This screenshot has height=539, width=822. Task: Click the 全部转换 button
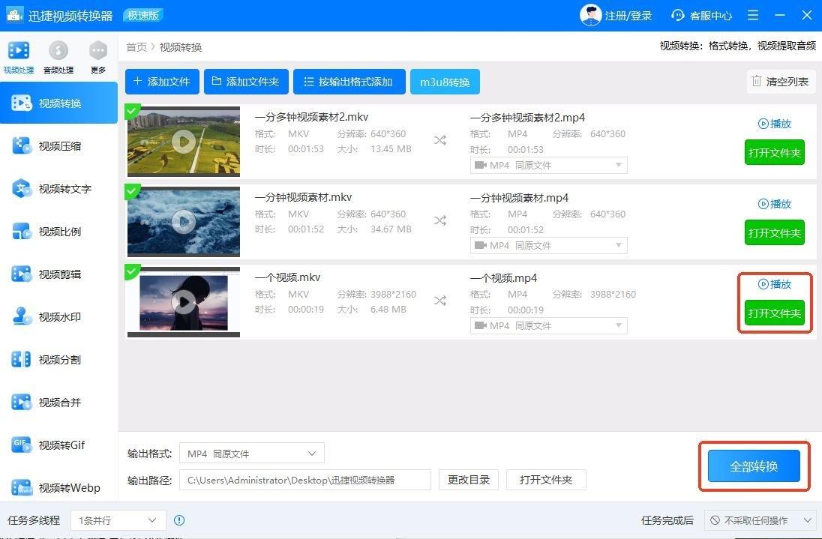coord(754,466)
